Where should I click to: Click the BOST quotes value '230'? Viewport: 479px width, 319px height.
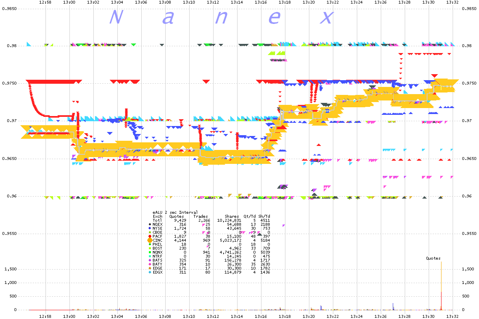tap(182, 248)
